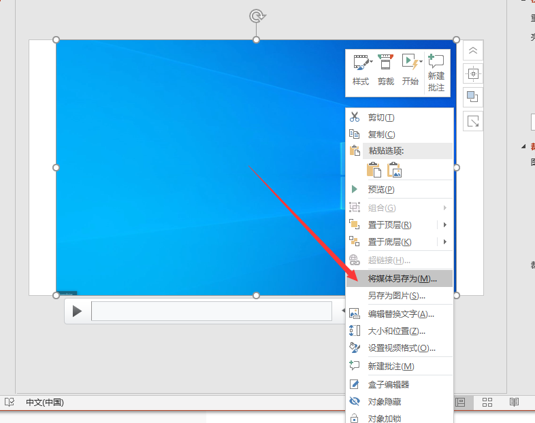The image size is (535, 423).
Task: Click the center alignment side panel icon
Action: (473, 73)
